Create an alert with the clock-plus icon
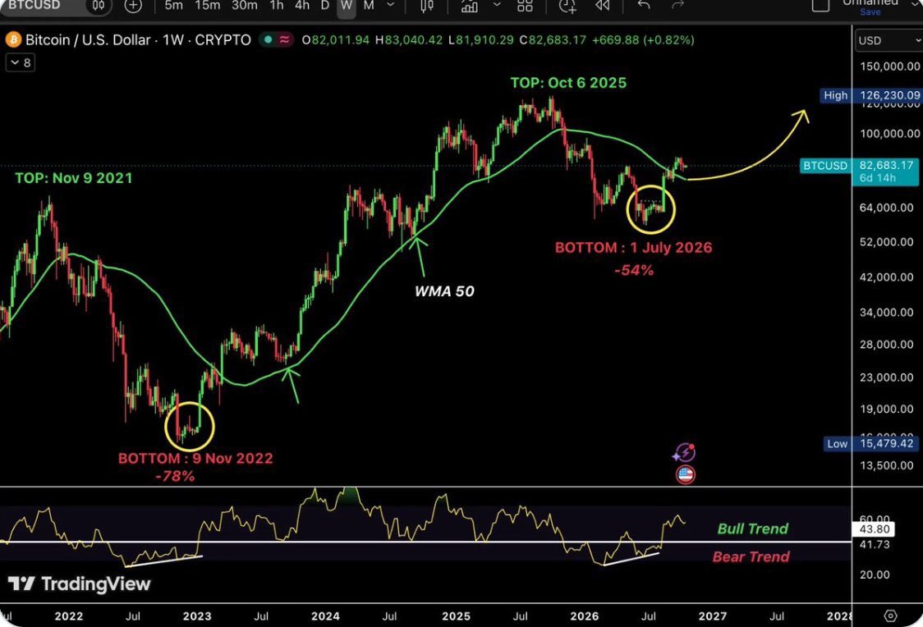923x627 pixels. tap(567, 6)
